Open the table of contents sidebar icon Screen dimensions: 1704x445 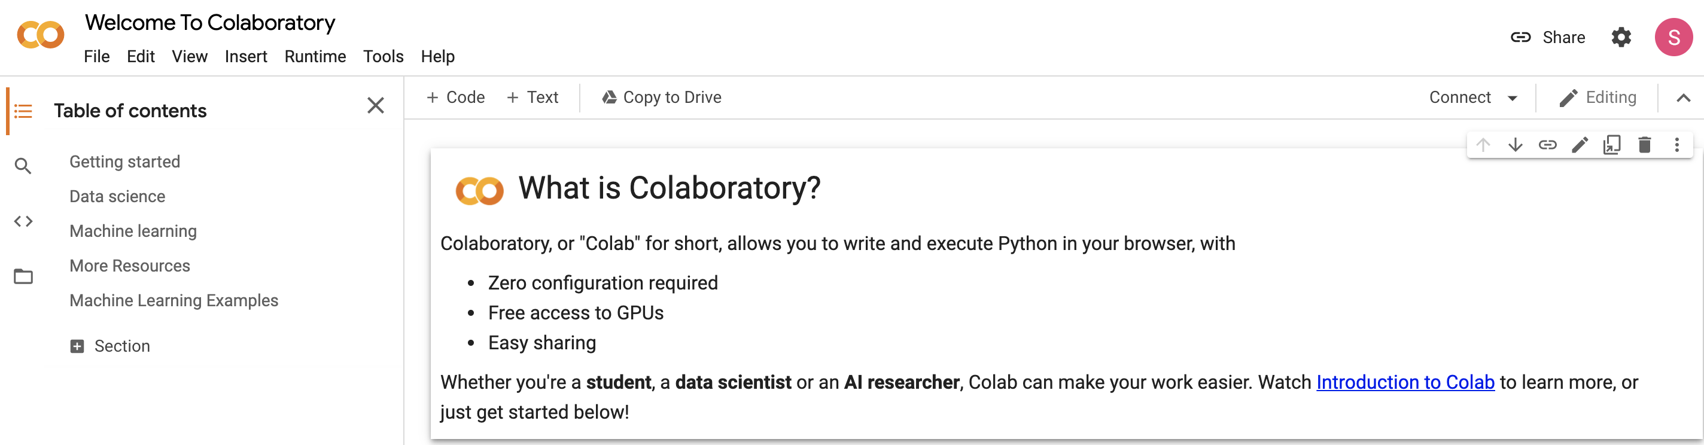23,111
